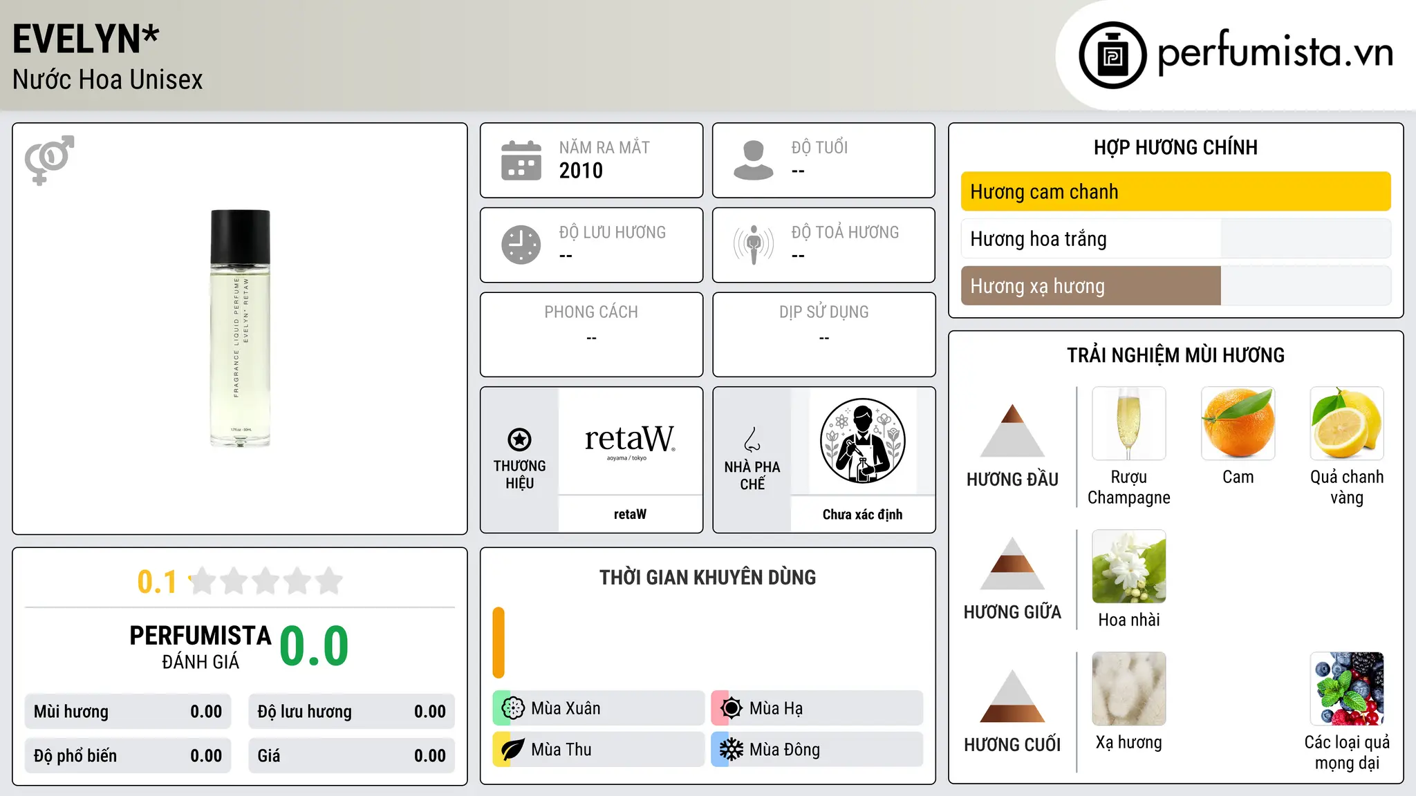Click the 0.1 rating number
The image size is (1416, 796).
point(157,582)
